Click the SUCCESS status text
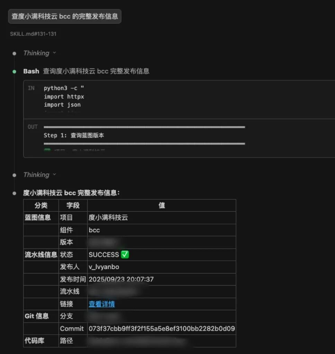Screen dimensions: 335x354 104,255
